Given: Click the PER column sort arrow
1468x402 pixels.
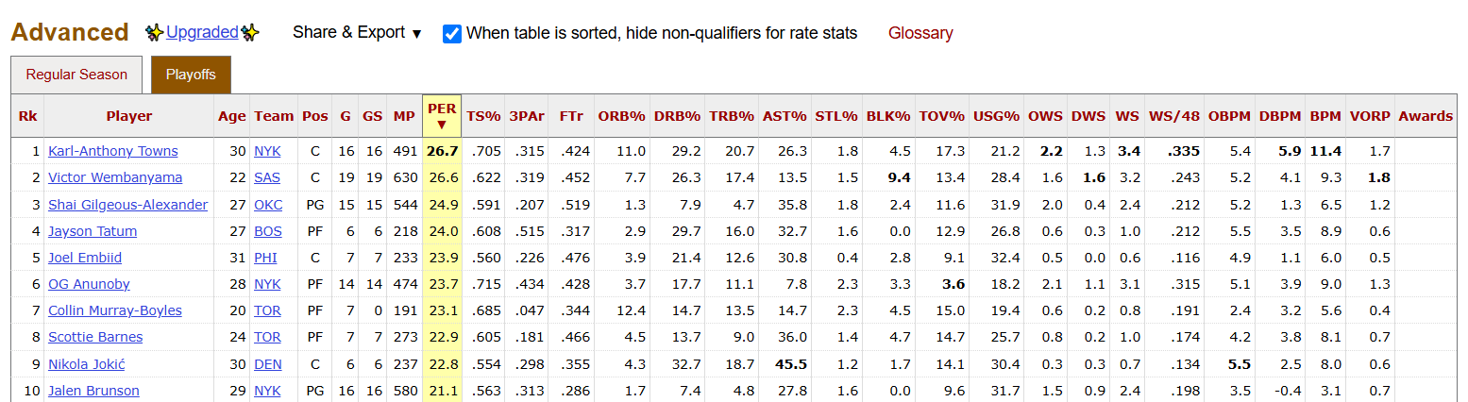Looking at the screenshot, I should pos(442,125).
